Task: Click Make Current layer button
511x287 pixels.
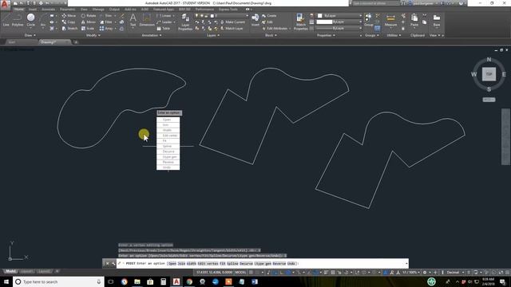Action: click(232, 22)
